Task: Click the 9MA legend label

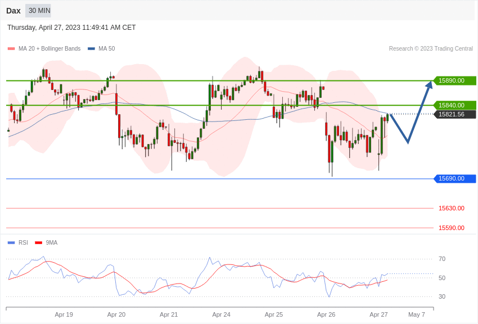Action: [x=52, y=242]
